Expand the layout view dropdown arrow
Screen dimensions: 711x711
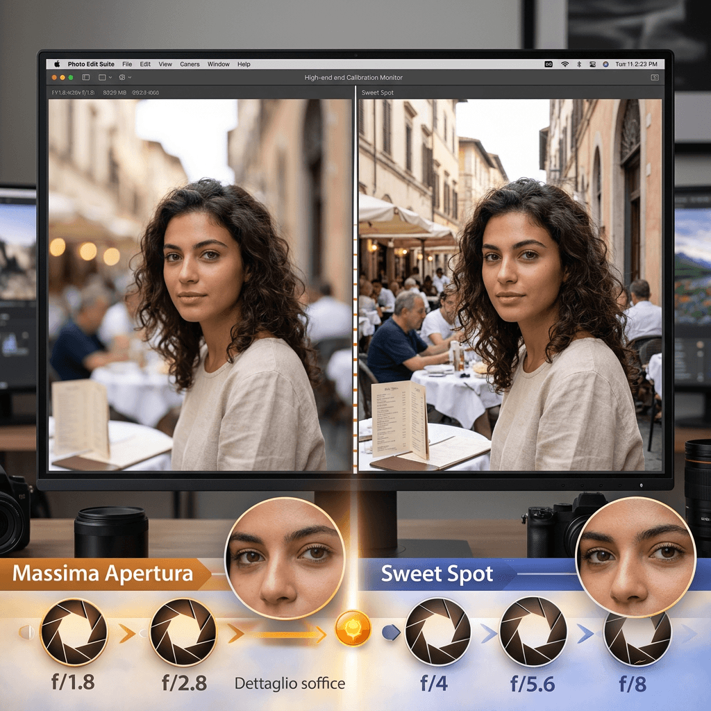pos(110,78)
